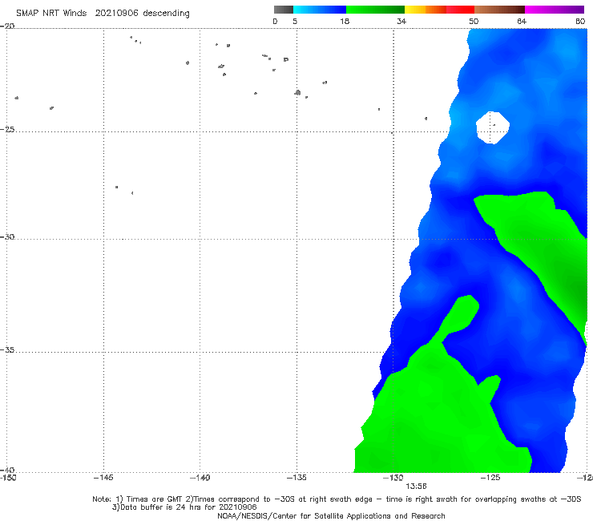Click the longitude label '-140'
Image resolution: width=593 pixels, height=521 pixels.
tap(200, 478)
